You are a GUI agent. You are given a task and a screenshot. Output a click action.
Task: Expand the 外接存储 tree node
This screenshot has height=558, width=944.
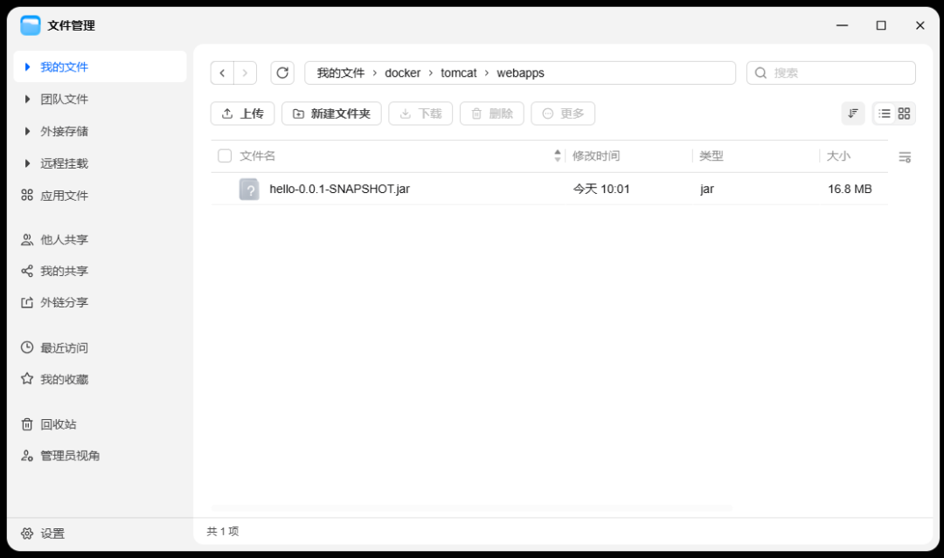[x=27, y=131]
